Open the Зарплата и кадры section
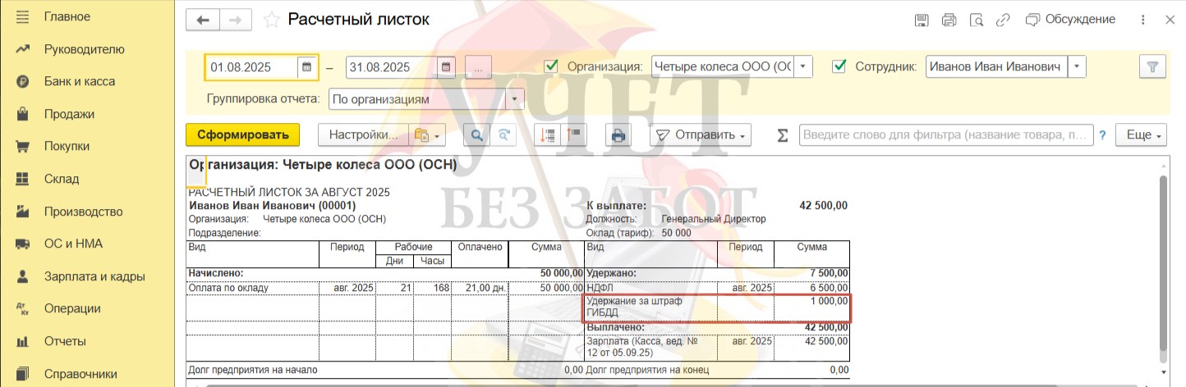The image size is (1186, 387). coord(94,276)
